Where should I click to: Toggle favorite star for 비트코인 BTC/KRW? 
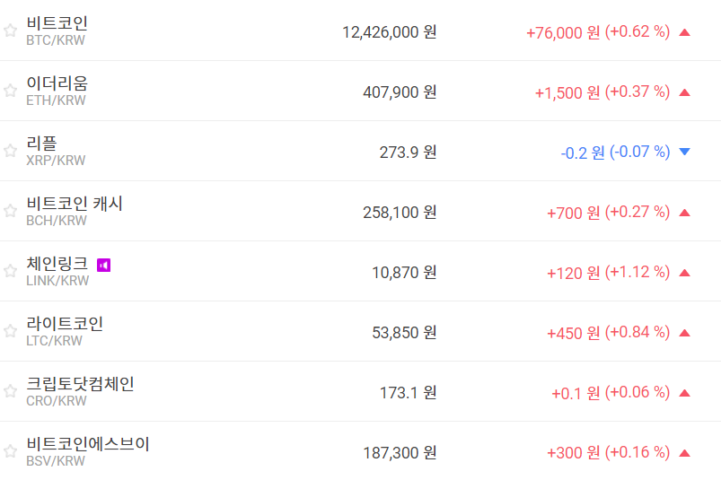pos(10,31)
